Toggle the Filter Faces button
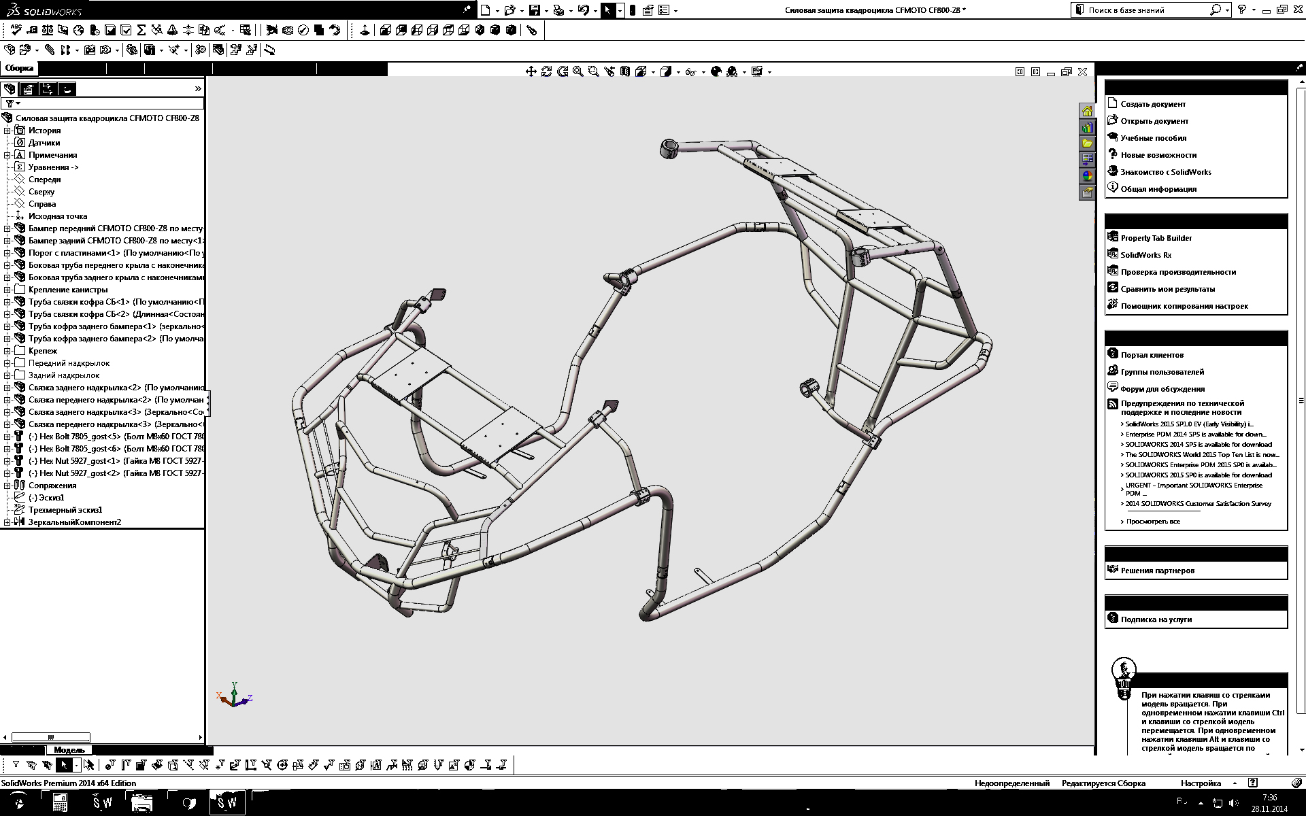Viewport: 1306px width, 816px height. pos(141,765)
